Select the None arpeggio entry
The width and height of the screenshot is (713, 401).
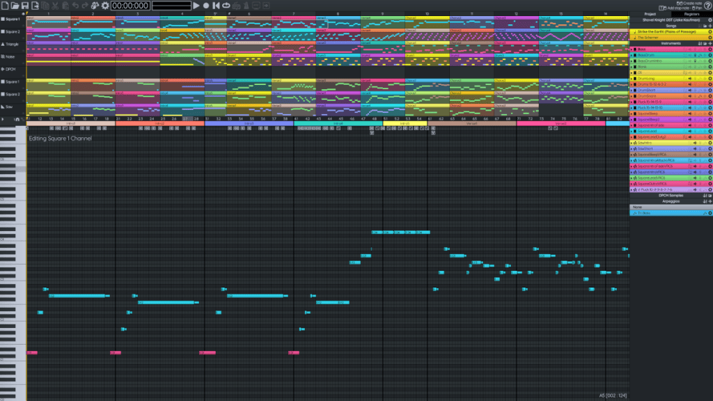pos(671,207)
